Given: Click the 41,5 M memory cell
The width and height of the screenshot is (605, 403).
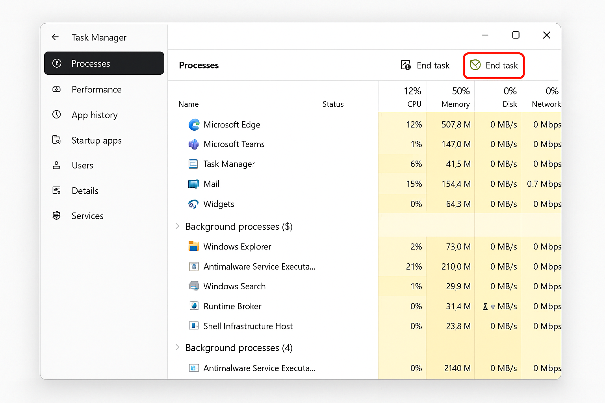Looking at the screenshot, I should click(x=458, y=164).
